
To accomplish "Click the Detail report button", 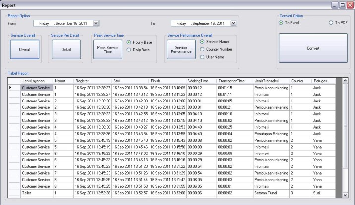I will (65, 50).
